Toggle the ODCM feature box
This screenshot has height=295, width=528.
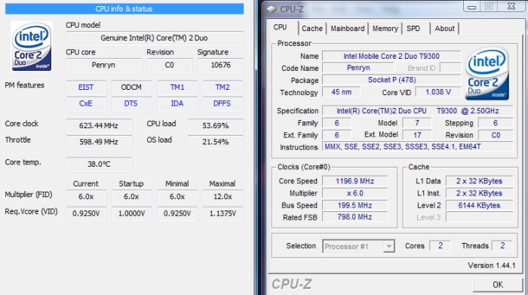[x=131, y=88]
